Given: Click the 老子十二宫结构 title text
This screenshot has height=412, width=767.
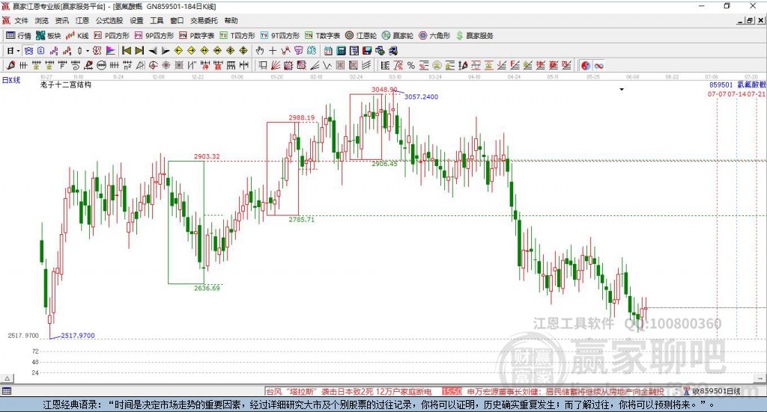Looking at the screenshot, I should [x=66, y=84].
